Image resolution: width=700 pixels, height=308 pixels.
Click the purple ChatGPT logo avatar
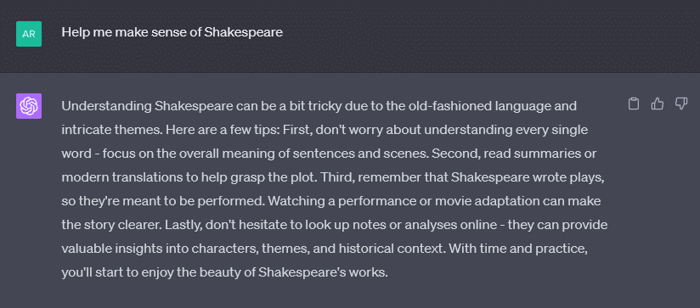click(x=29, y=106)
